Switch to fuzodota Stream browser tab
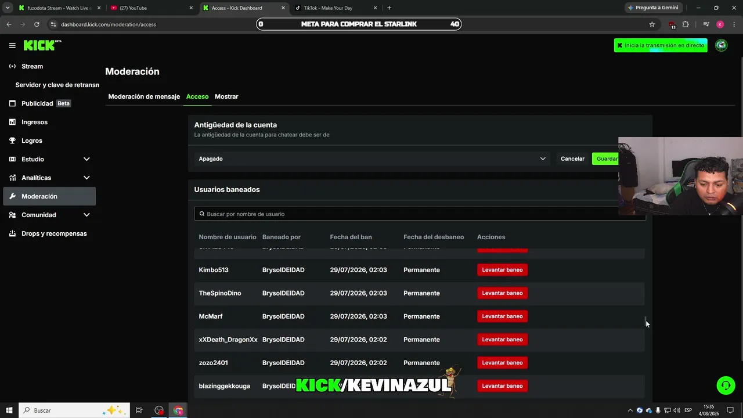This screenshot has height=418, width=743. (x=58, y=8)
